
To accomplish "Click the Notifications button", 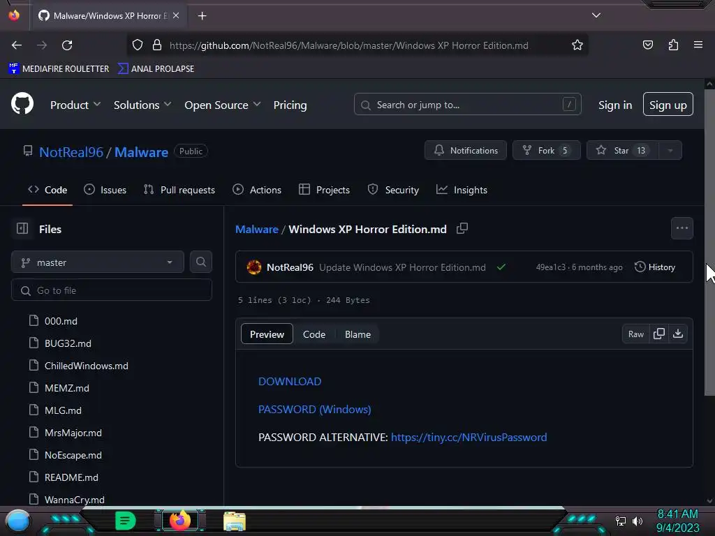I will coord(466,151).
